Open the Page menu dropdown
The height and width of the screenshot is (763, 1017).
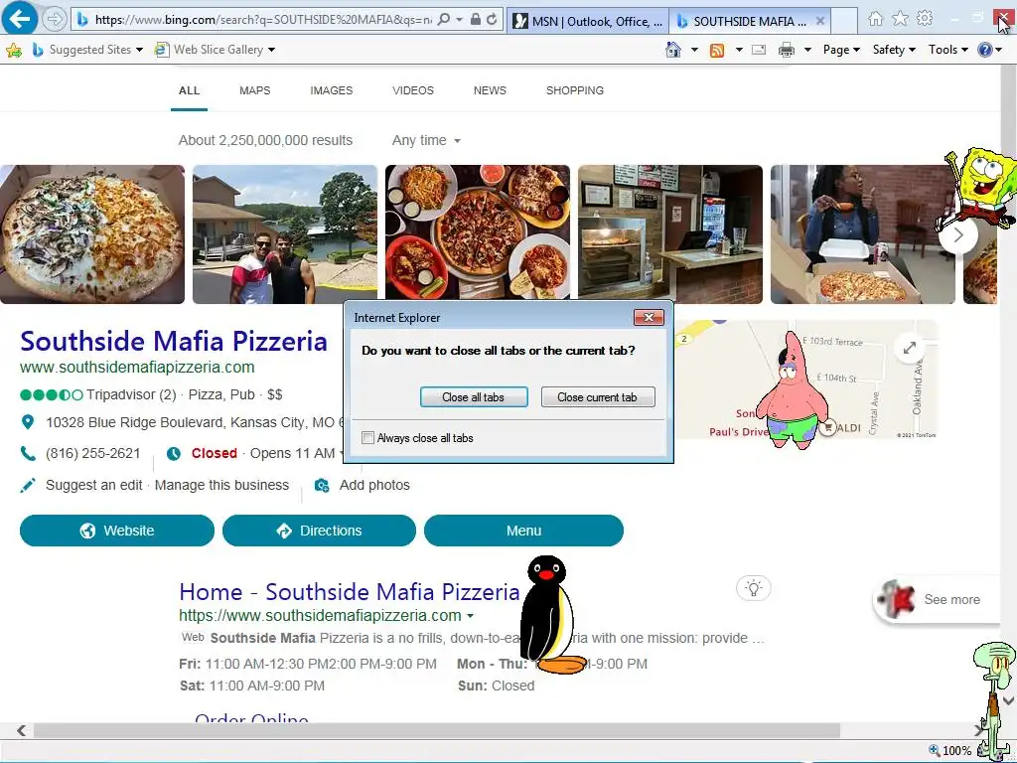click(x=841, y=50)
